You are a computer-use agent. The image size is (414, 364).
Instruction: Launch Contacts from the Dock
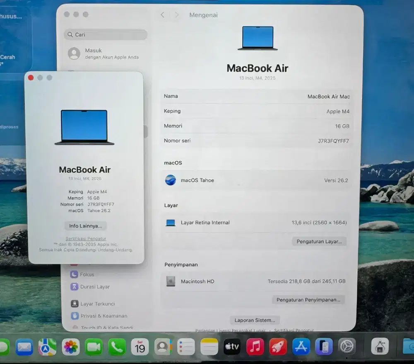163,347
